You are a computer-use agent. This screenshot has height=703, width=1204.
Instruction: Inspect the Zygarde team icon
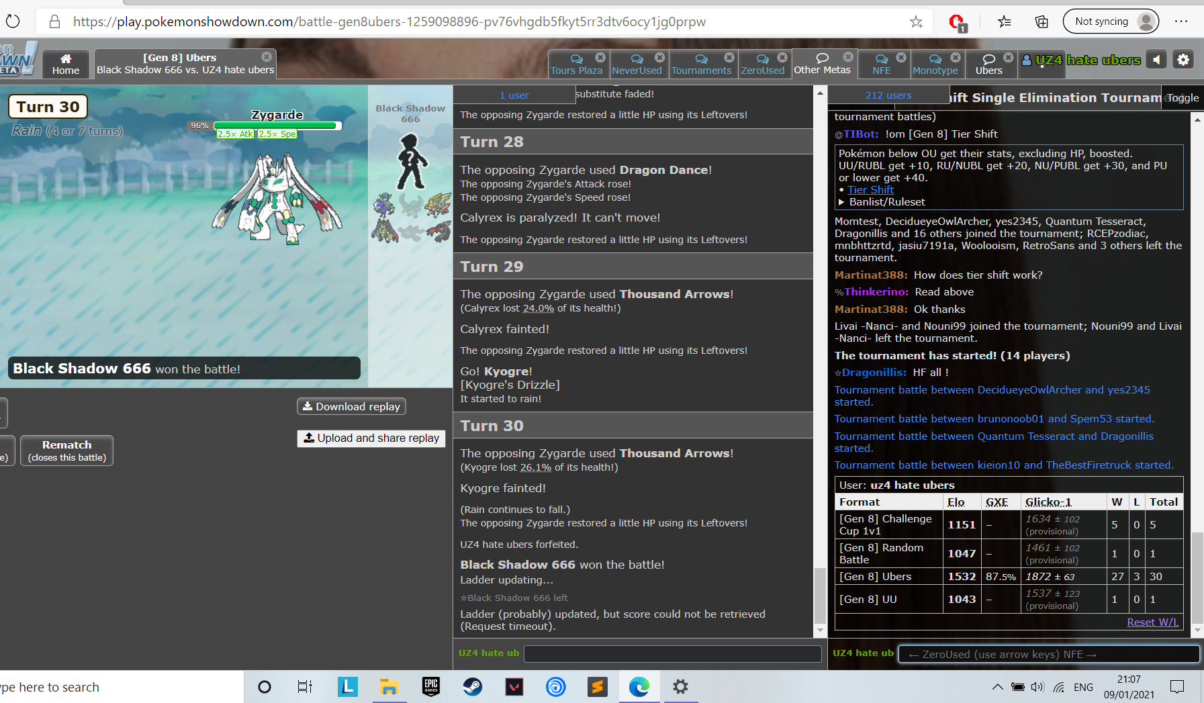384,232
